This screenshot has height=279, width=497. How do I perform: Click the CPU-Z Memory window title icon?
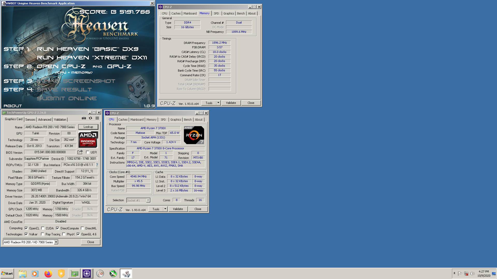(x=160, y=7)
